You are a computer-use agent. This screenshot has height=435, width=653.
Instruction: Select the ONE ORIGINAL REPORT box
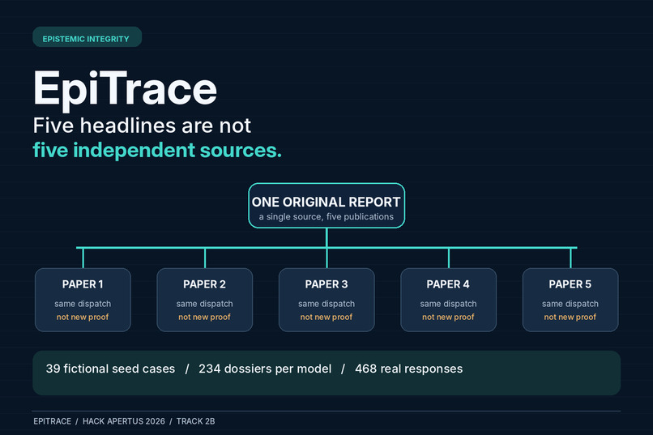326,206
